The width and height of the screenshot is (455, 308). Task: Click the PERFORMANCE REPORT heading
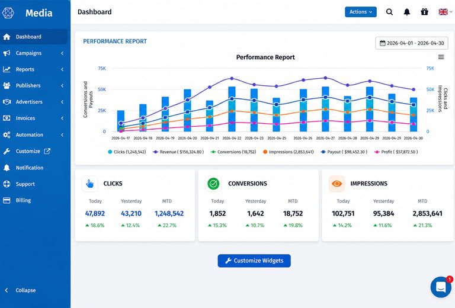(115, 41)
